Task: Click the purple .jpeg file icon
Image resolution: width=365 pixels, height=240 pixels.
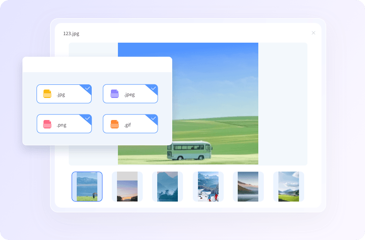Action: [x=115, y=94]
